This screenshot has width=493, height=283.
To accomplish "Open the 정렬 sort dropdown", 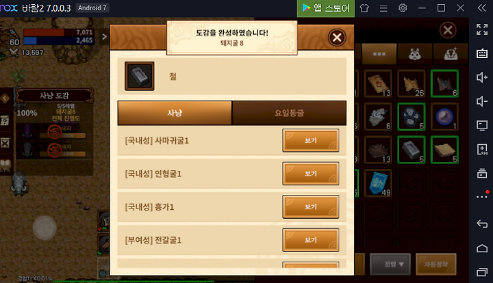I will 390,264.
